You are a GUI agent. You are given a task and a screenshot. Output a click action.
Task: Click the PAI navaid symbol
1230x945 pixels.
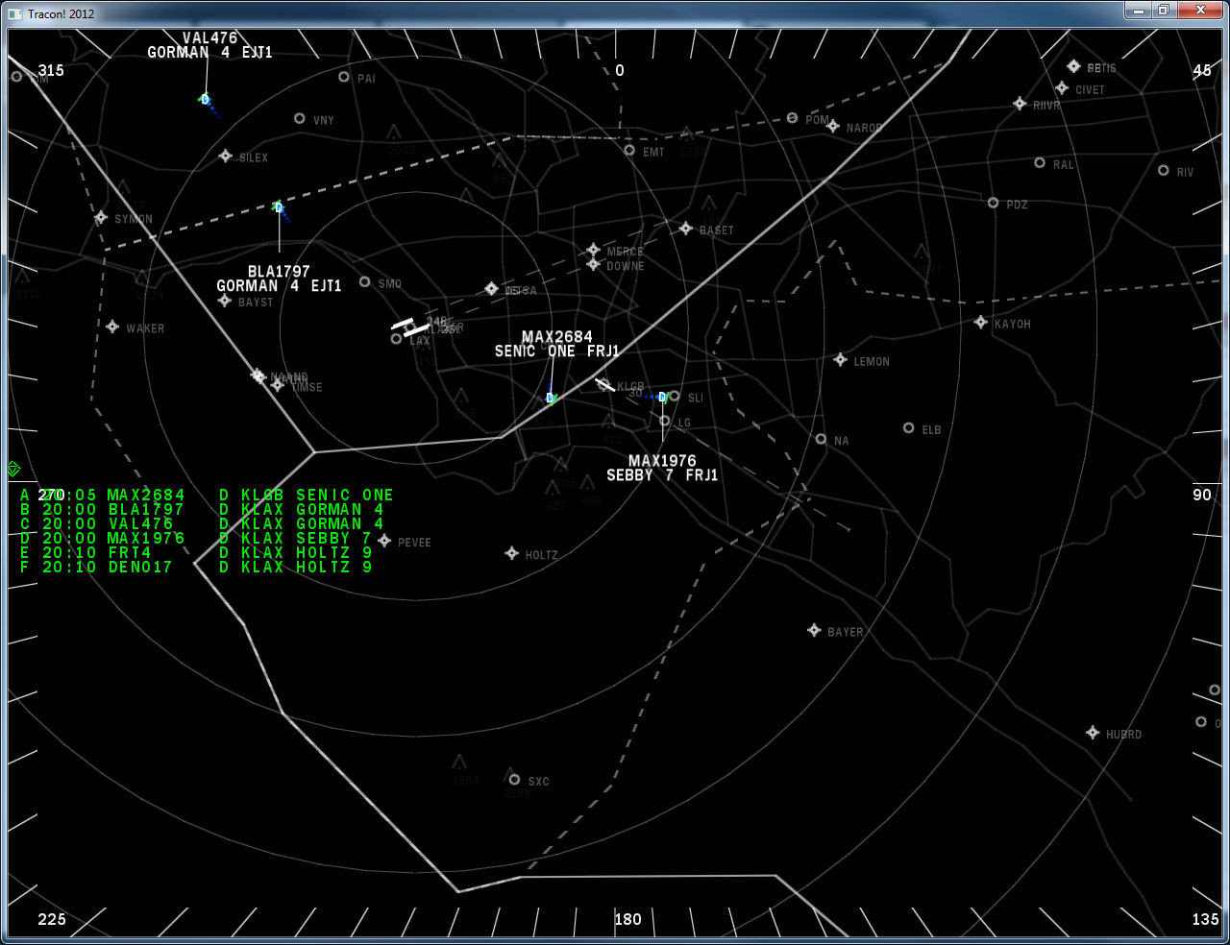[x=344, y=77]
